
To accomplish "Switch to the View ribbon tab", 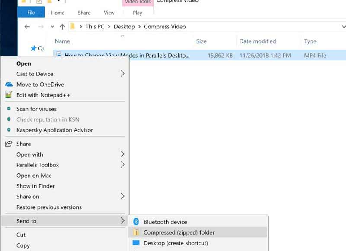I will point(109,13).
